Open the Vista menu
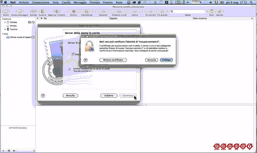This screenshot has width=257, height=153. tap(55, 2)
